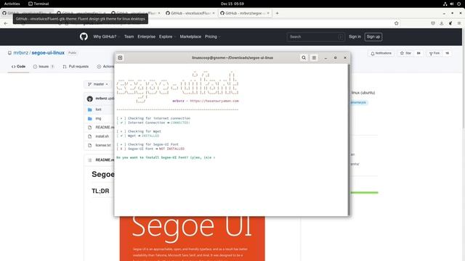Click the Sign up button
Viewport: 465px width, 261px height.
[x=373, y=37]
